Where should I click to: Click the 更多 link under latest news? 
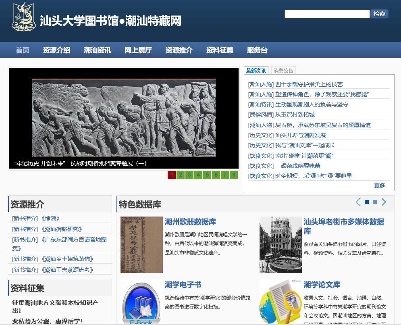(379, 185)
